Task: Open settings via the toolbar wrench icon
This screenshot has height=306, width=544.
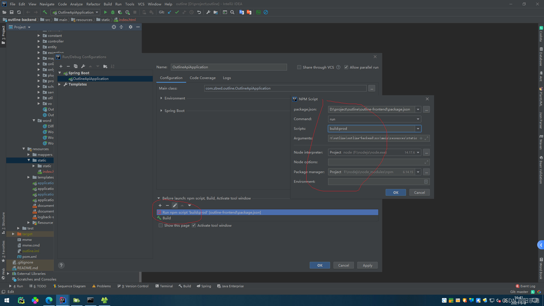Action: [208, 12]
